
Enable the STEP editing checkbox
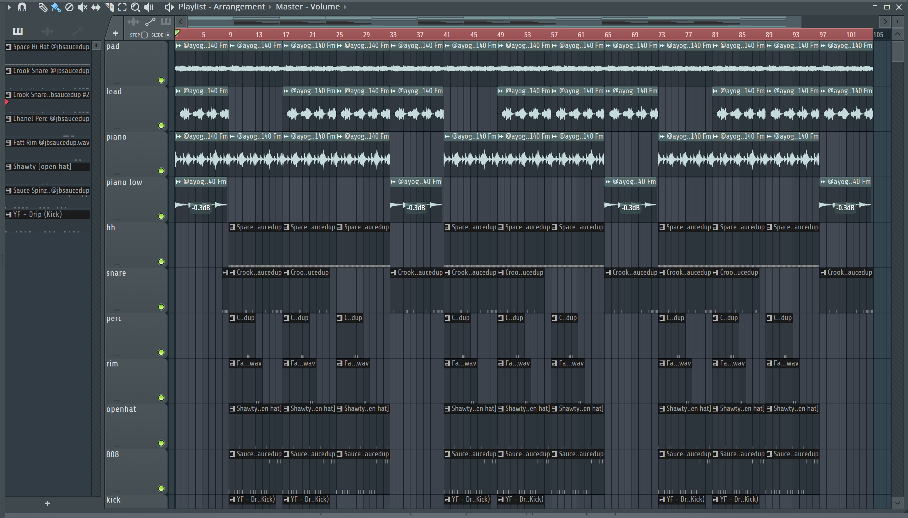pos(144,35)
